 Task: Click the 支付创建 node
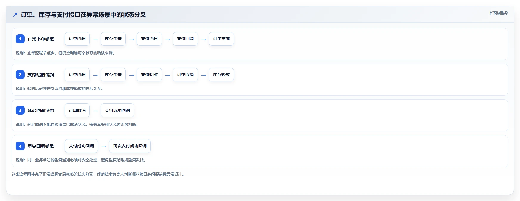tap(149, 39)
